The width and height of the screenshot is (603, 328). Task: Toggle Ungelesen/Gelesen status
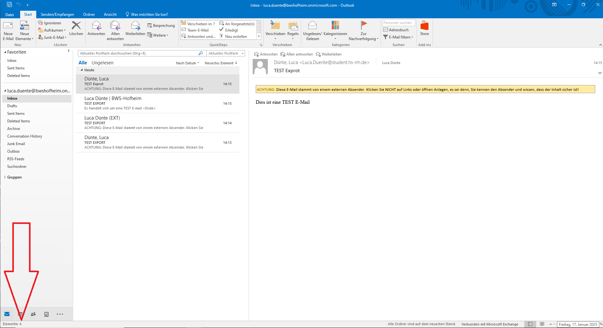click(x=313, y=31)
